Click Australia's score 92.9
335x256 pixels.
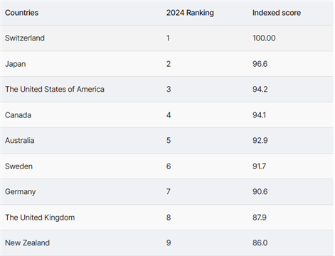(x=260, y=140)
